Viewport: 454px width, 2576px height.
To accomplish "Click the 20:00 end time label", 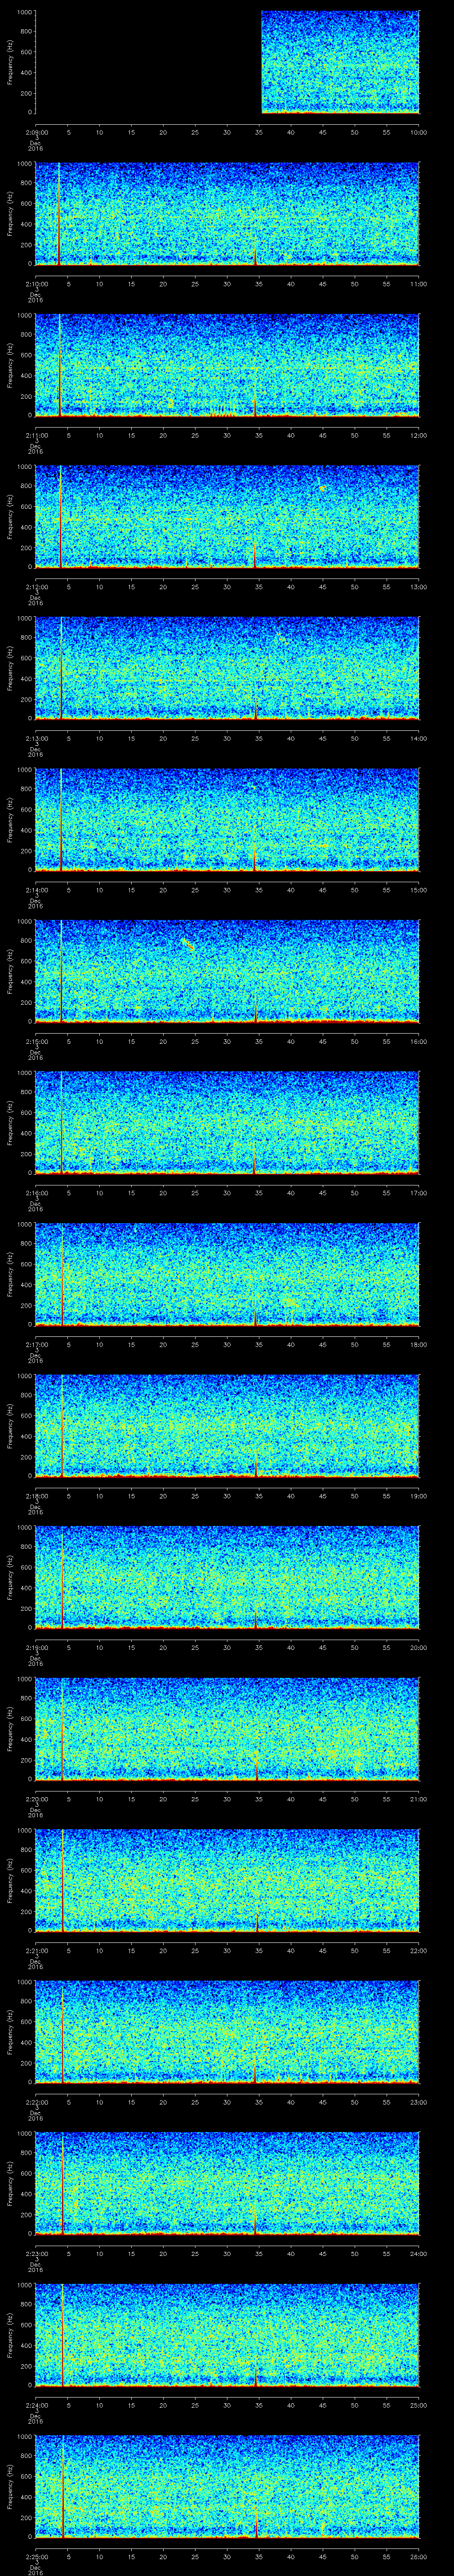I will click(x=418, y=1647).
